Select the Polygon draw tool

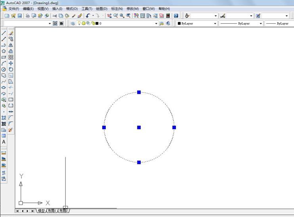(4, 51)
